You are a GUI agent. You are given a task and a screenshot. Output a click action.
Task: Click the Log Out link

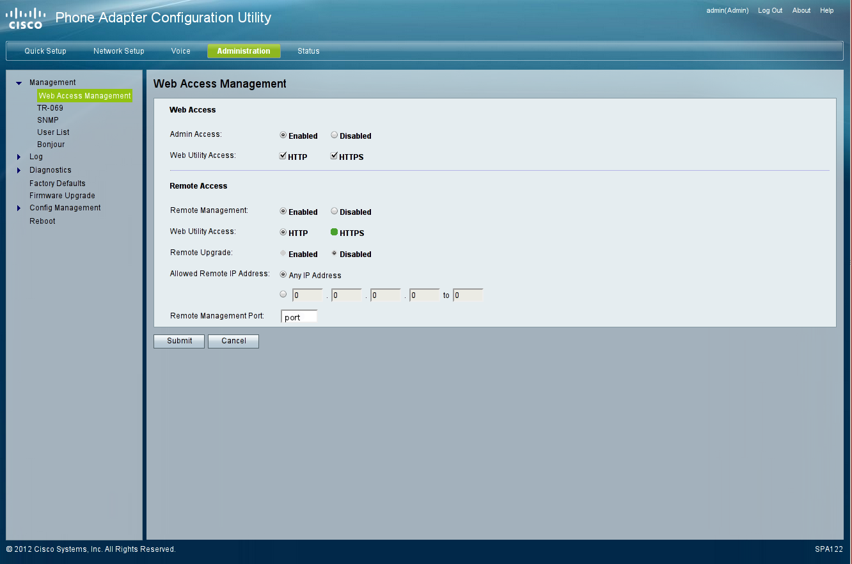770,11
